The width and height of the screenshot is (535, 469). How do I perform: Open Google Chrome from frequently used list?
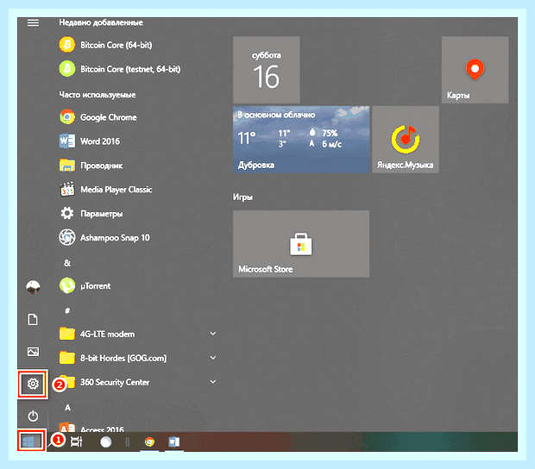98,117
